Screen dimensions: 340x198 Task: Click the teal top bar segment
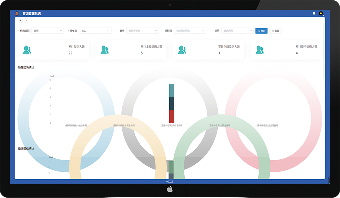click(171, 91)
